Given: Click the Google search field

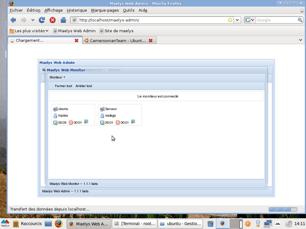Looking at the screenshot, I should pos(276,20).
